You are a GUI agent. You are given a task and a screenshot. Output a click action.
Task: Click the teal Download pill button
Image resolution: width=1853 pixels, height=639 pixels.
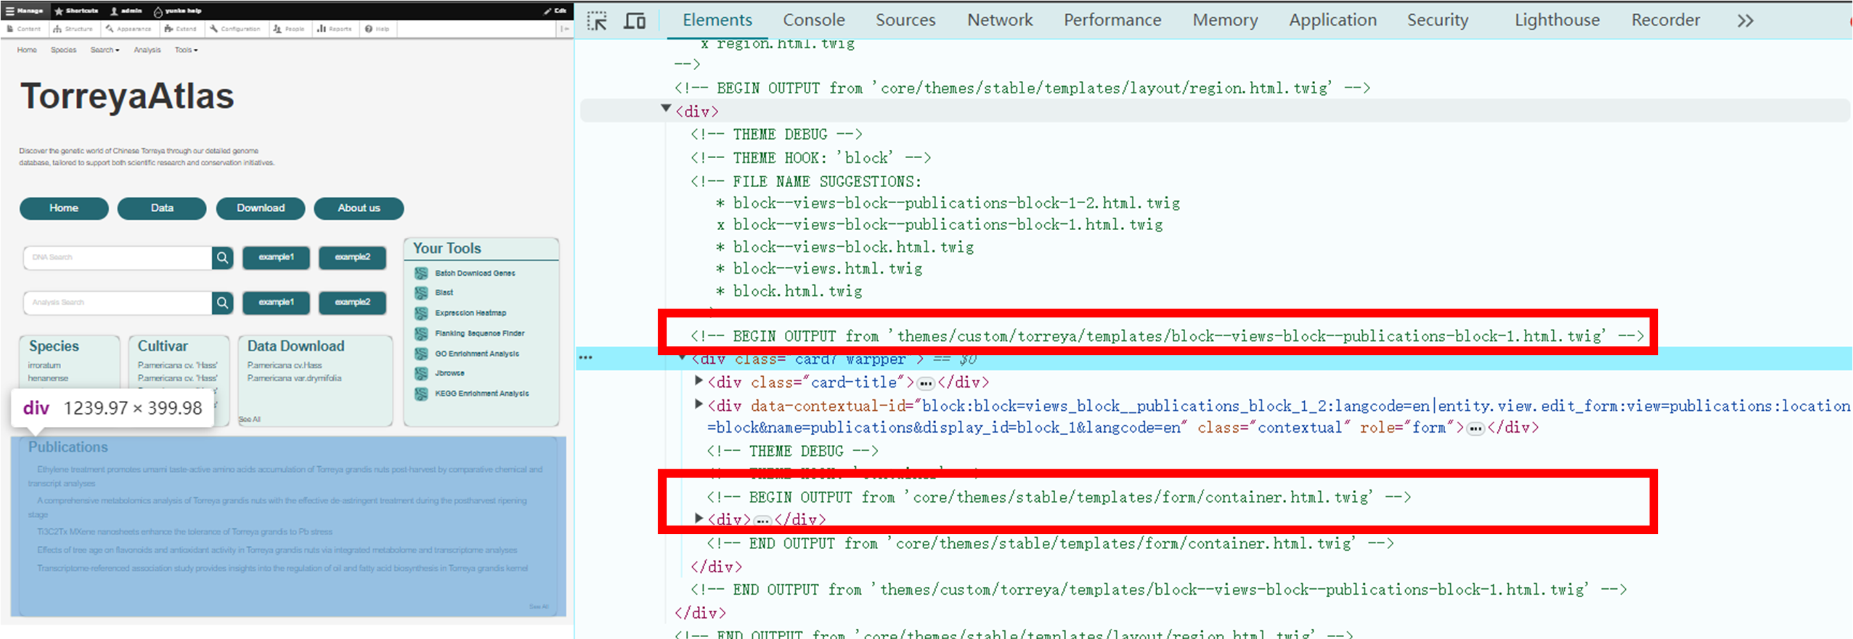click(x=261, y=208)
